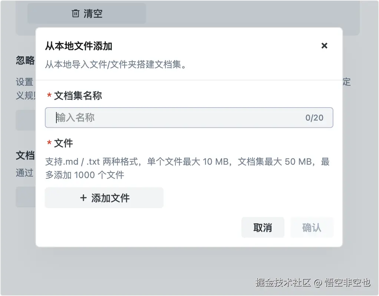This screenshot has height=296, width=379.
Task: Click the trash can icon beside 清空
Action: [75, 13]
